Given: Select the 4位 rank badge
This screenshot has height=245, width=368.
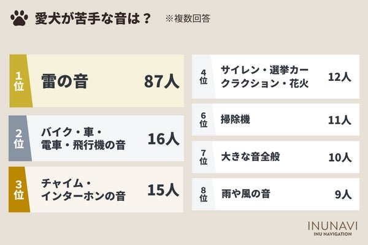Looking at the screenshot, I should (x=203, y=77).
